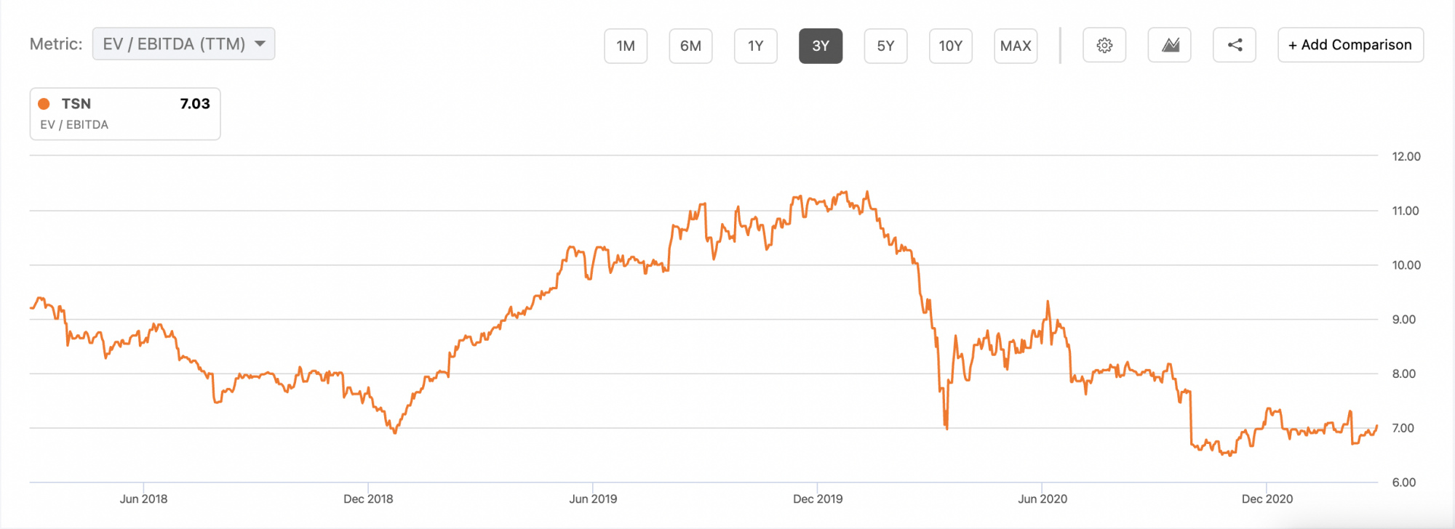Click the Add Comparison button
The image size is (1455, 529).
coord(1350,45)
